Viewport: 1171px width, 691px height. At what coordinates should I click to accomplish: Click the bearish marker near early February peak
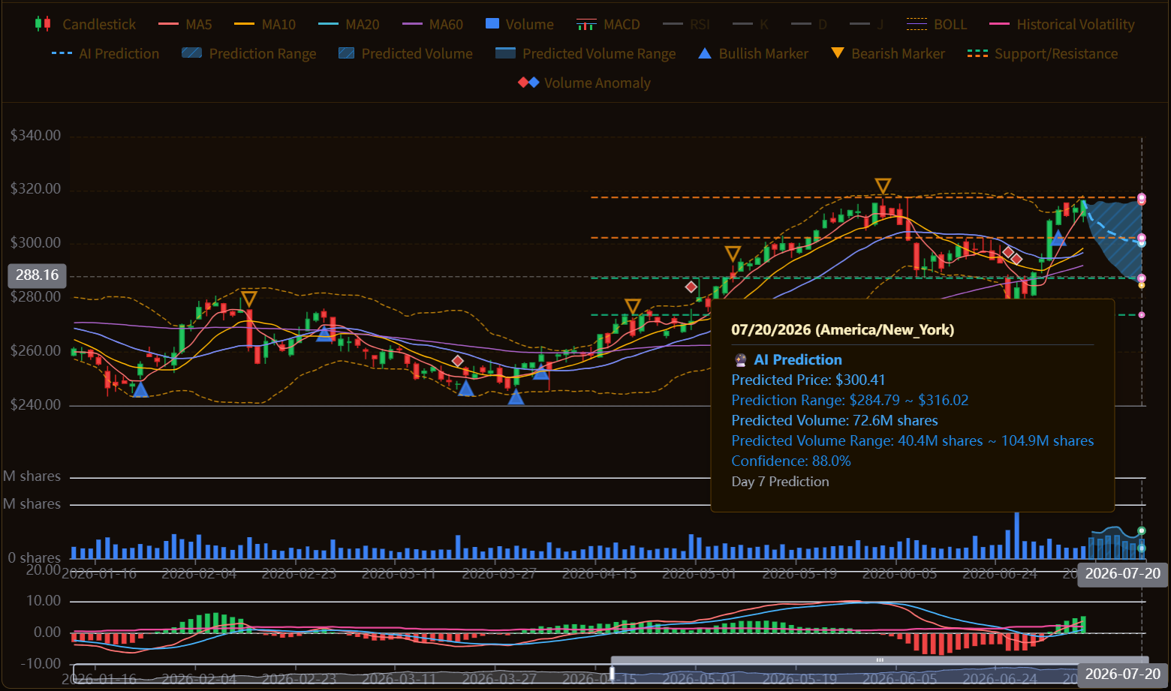pos(249,299)
